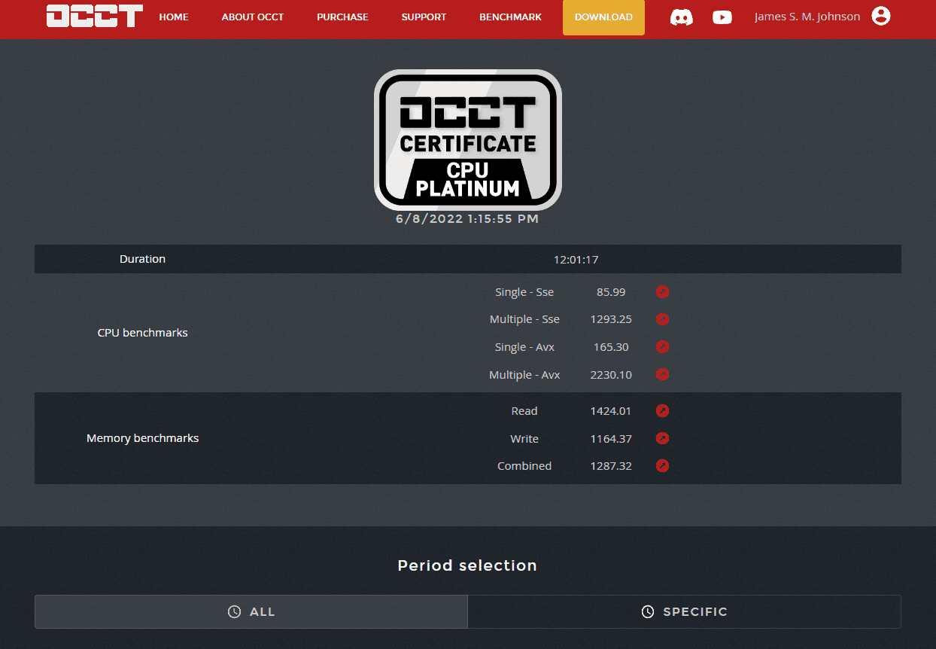
Task: Open the Single - Avx score link icon
Action: coord(662,347)
